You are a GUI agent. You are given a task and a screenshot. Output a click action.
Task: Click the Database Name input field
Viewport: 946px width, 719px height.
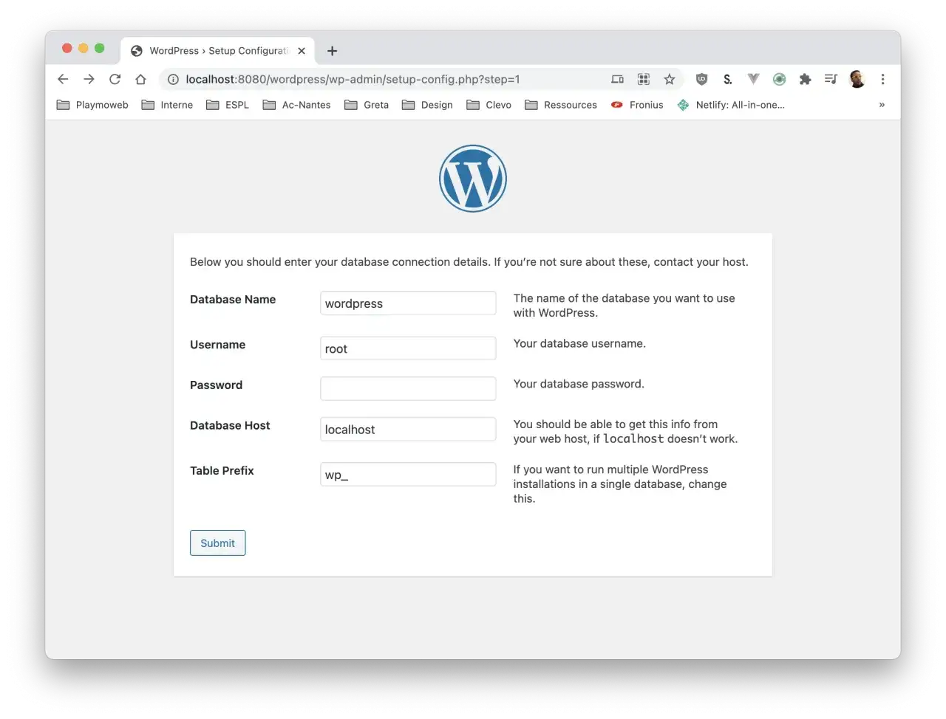coord(408,303)
